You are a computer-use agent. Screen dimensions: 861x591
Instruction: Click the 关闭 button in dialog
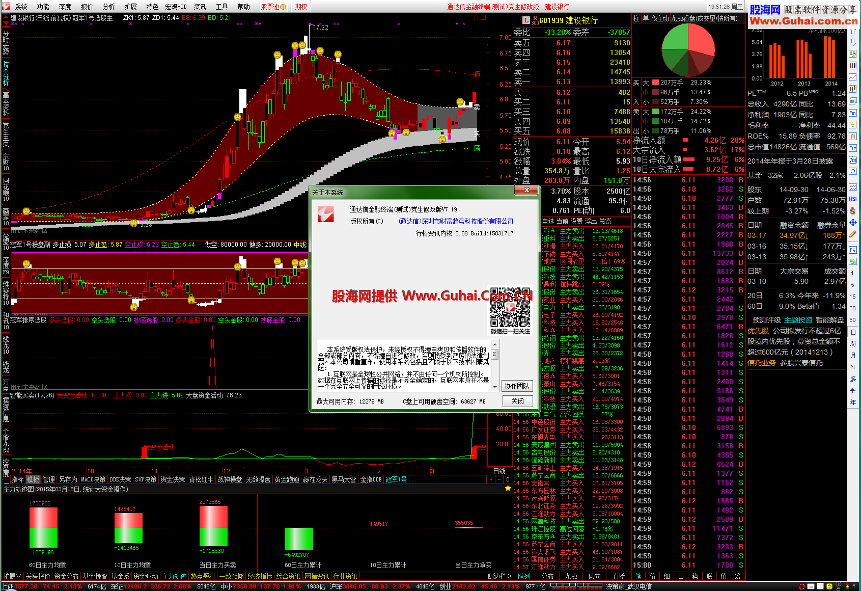pyautogui.click(x=517, y=401)
